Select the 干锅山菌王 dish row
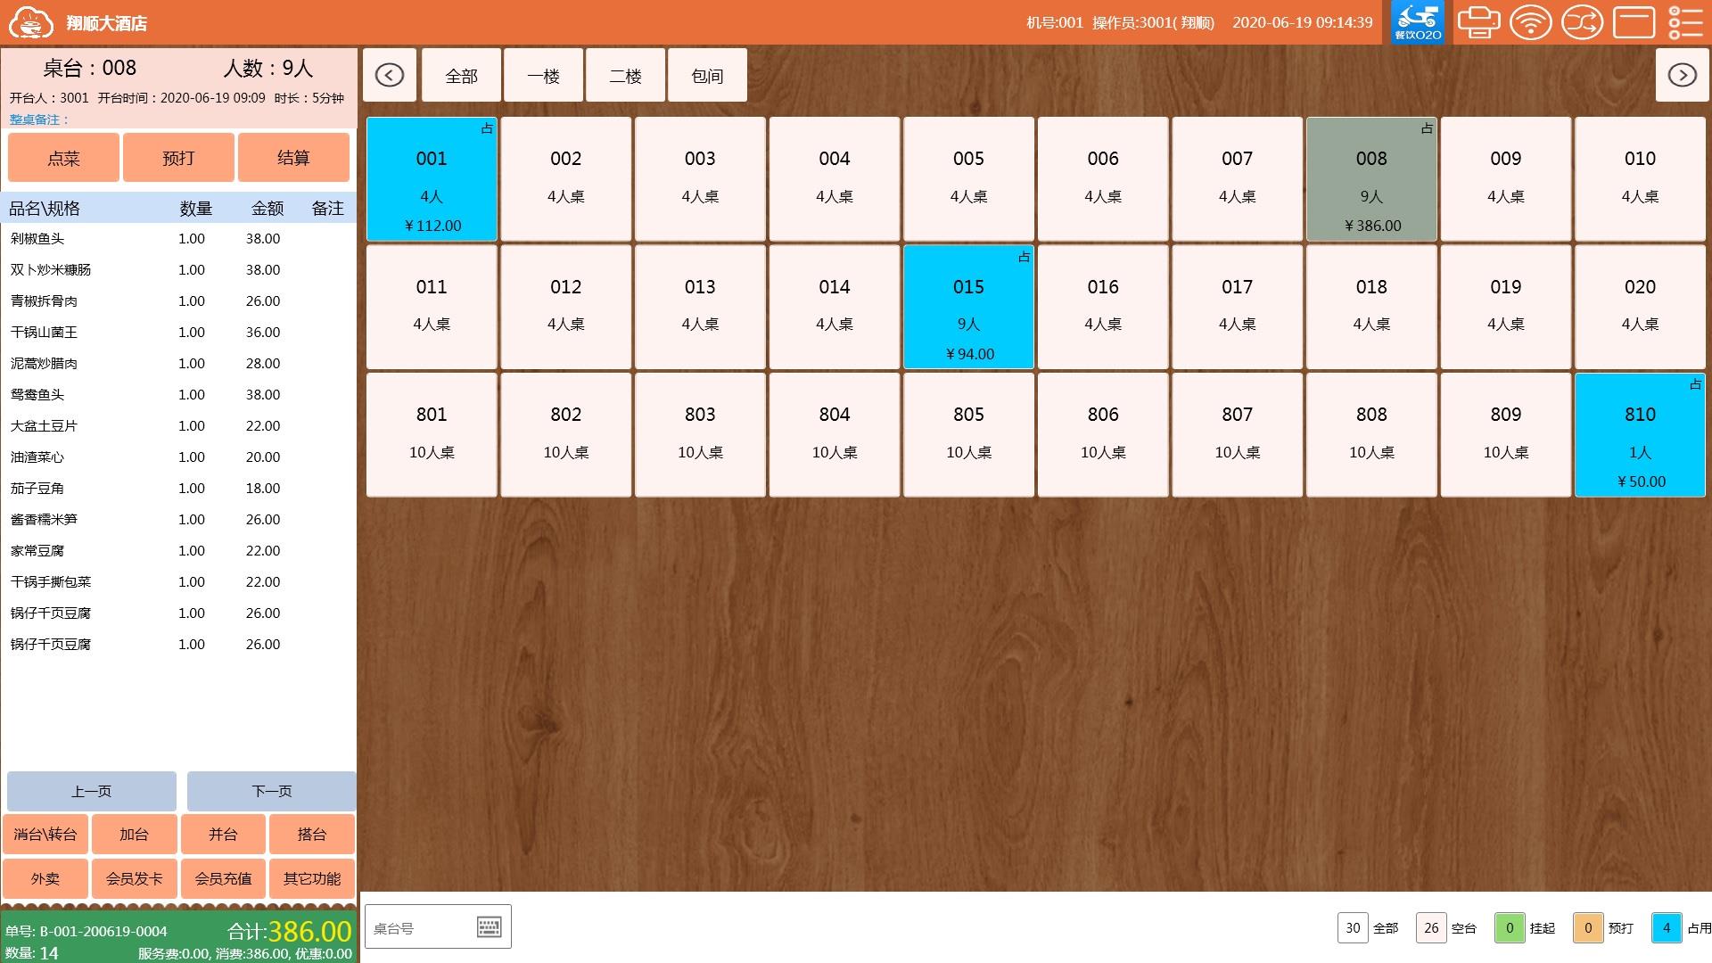Screen dimensions: 1712x963 (178, 332)
